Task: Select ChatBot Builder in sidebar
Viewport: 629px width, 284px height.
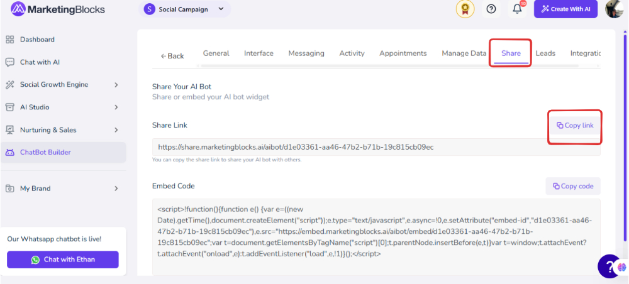Action: coord(64,152)
